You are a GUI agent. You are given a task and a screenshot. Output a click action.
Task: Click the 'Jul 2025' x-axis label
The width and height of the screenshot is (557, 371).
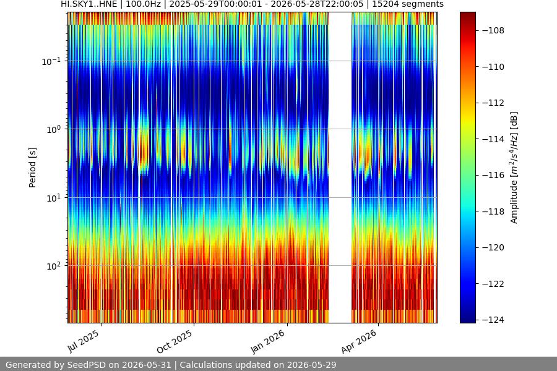point(83,341)
